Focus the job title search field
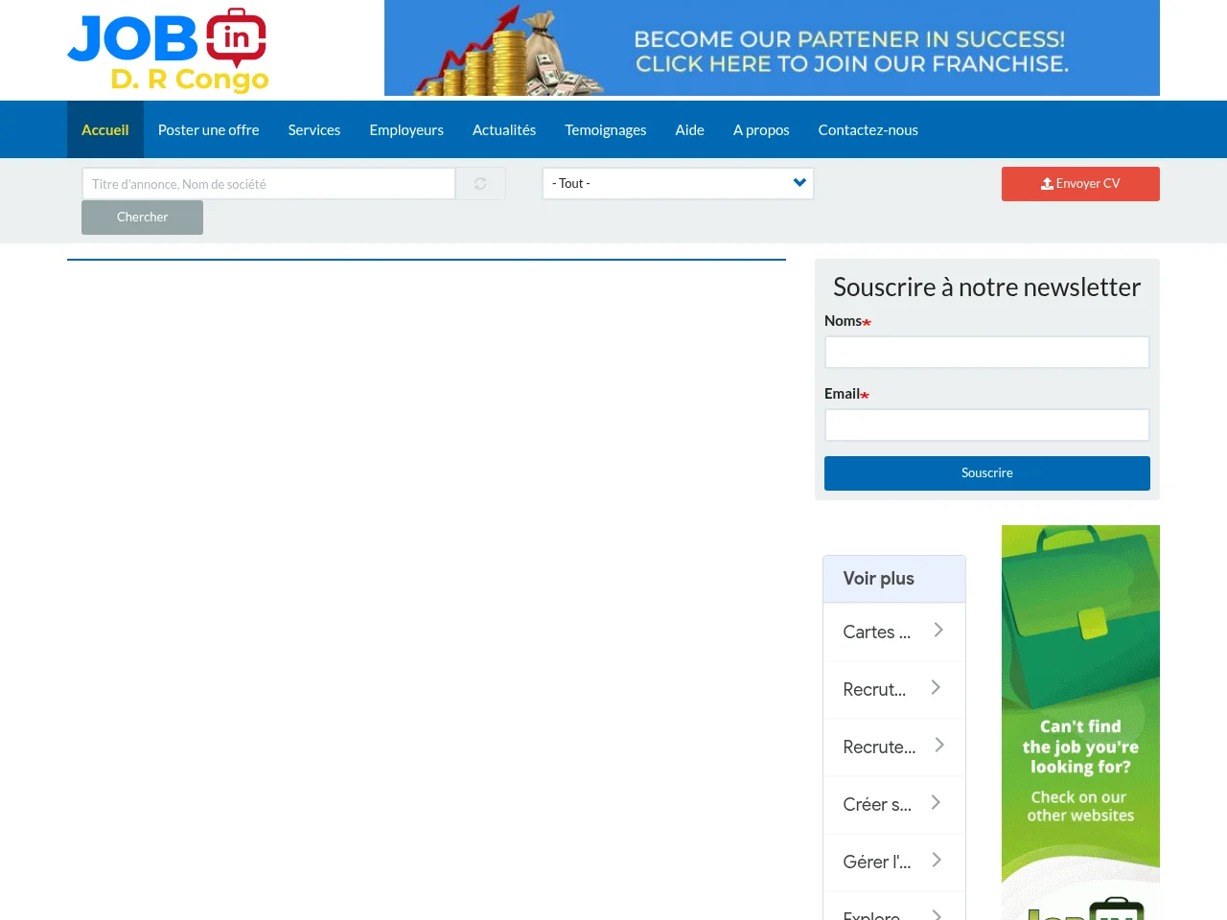 coord(268,184)
